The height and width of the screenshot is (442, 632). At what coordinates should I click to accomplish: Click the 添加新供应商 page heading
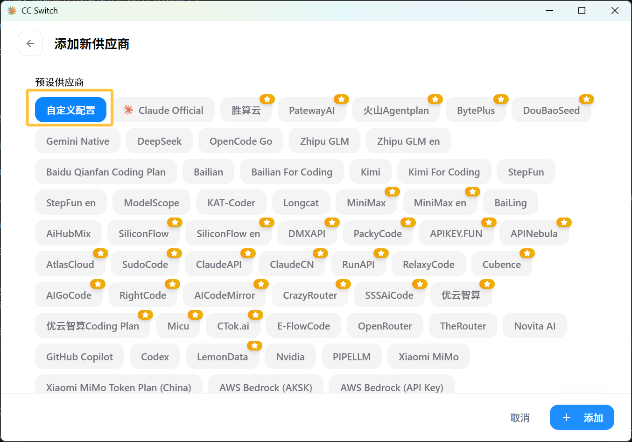point(91,43)
